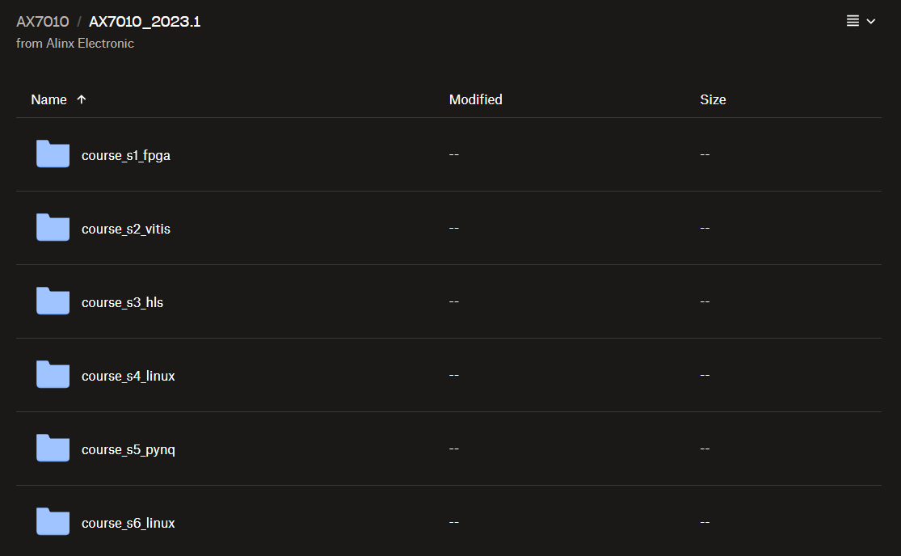The image size is (901, 556).
Task: Open the course_s2_vitis folder name
Action: 126,229
